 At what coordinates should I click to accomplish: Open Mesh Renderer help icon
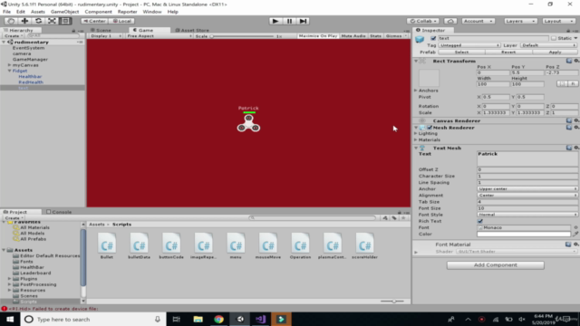coord(569,127)
